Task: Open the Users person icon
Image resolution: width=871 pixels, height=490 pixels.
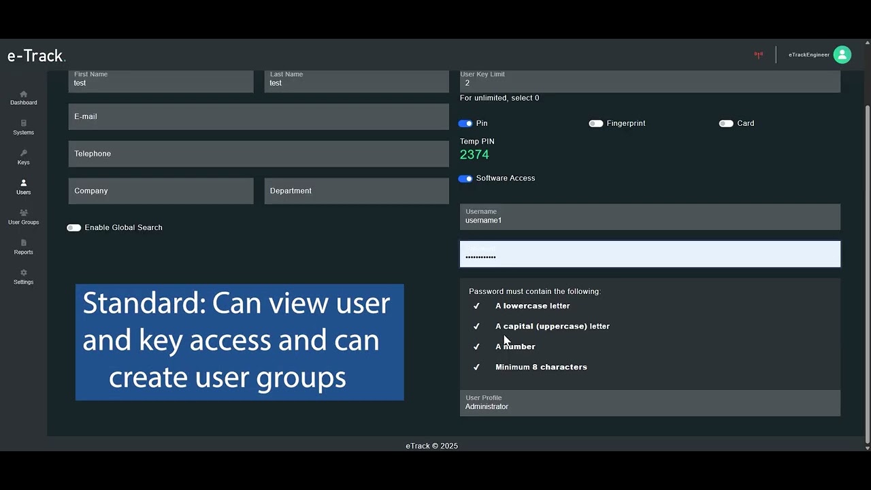Action: click(x=23, y=183)
